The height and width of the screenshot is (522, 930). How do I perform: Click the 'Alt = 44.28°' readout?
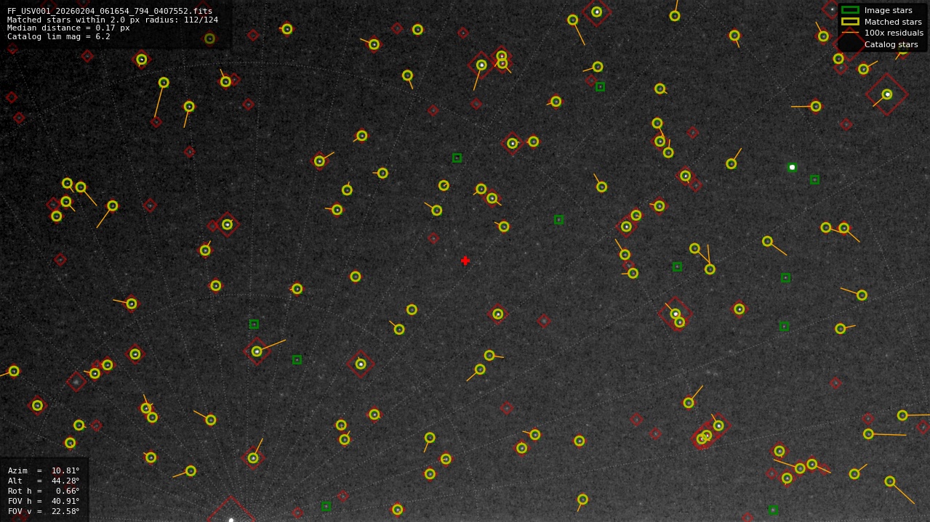[44, 481]
